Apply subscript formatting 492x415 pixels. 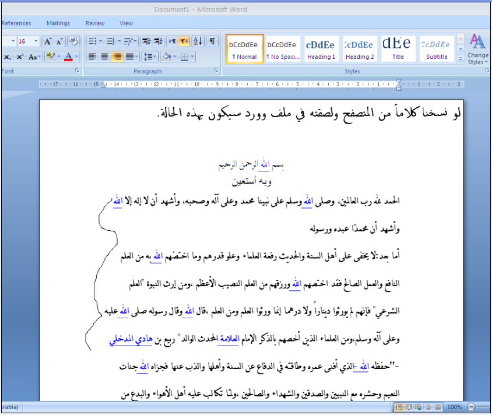[x=8, y=57]
